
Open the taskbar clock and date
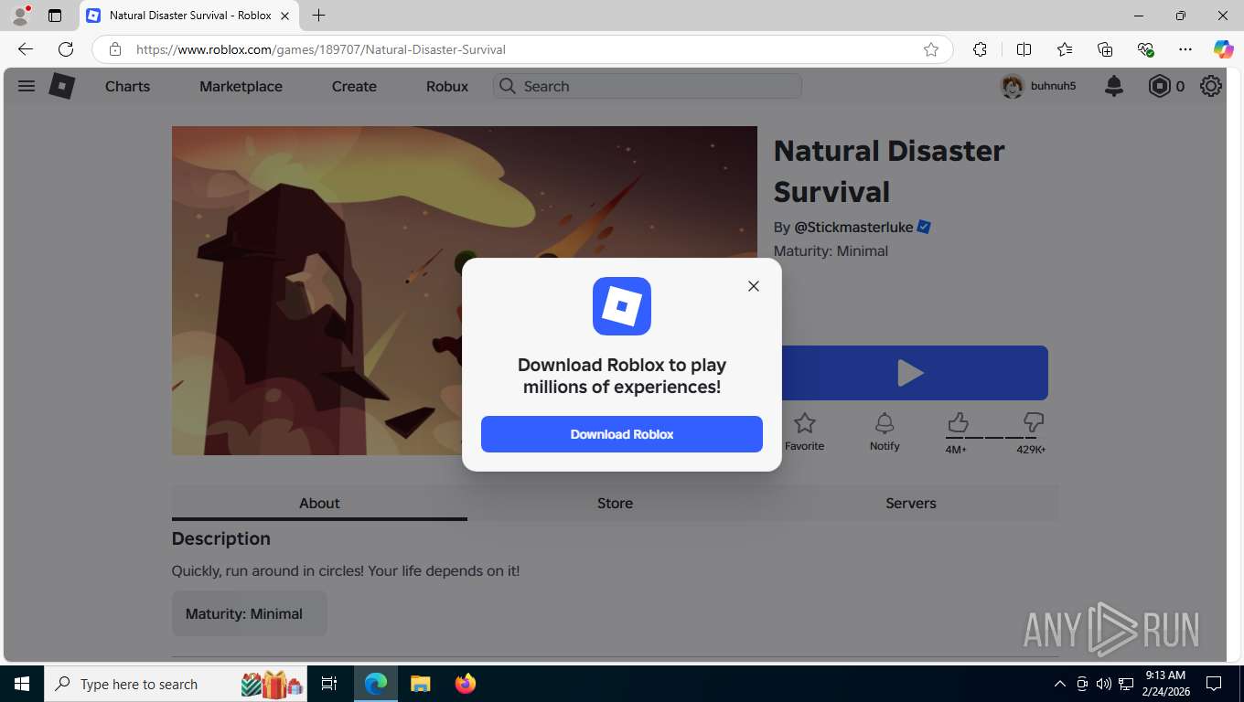[1166, 684]
